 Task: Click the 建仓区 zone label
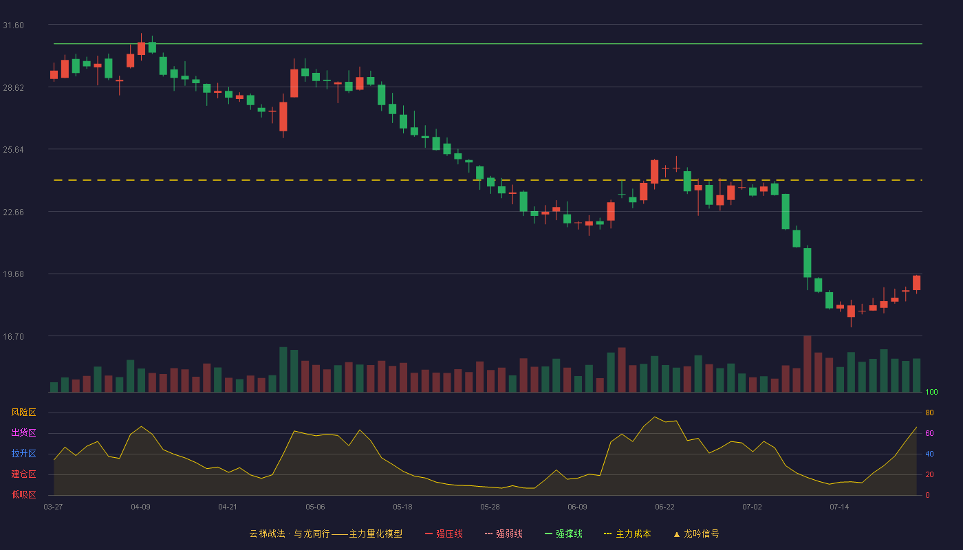coord(23,474)
